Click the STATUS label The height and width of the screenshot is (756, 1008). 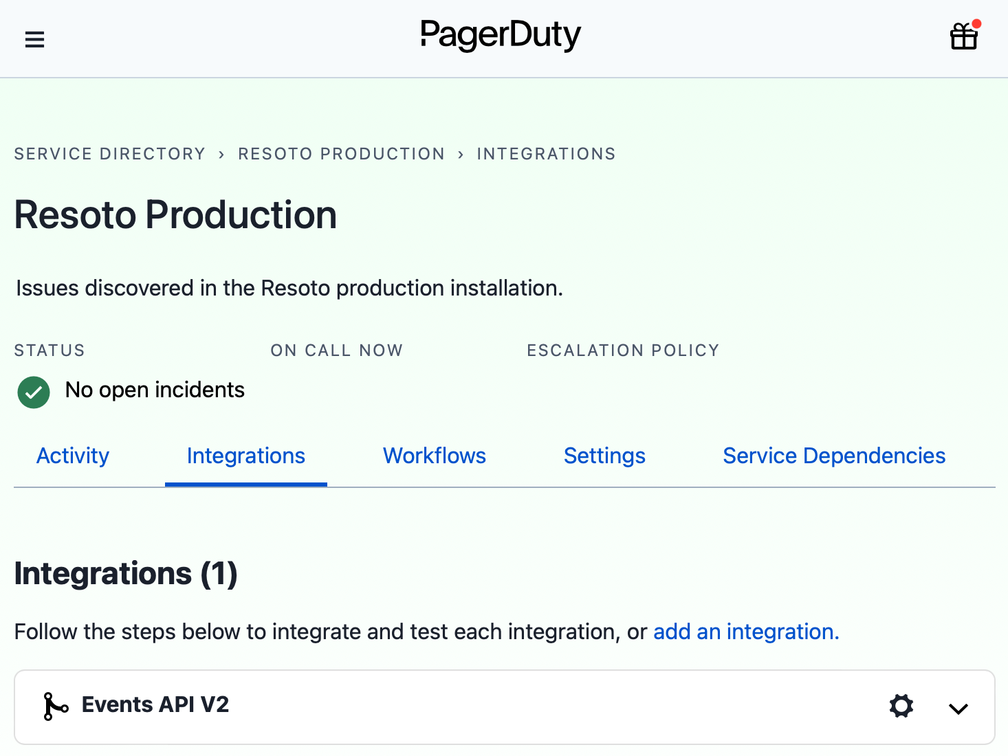(50, 351)
